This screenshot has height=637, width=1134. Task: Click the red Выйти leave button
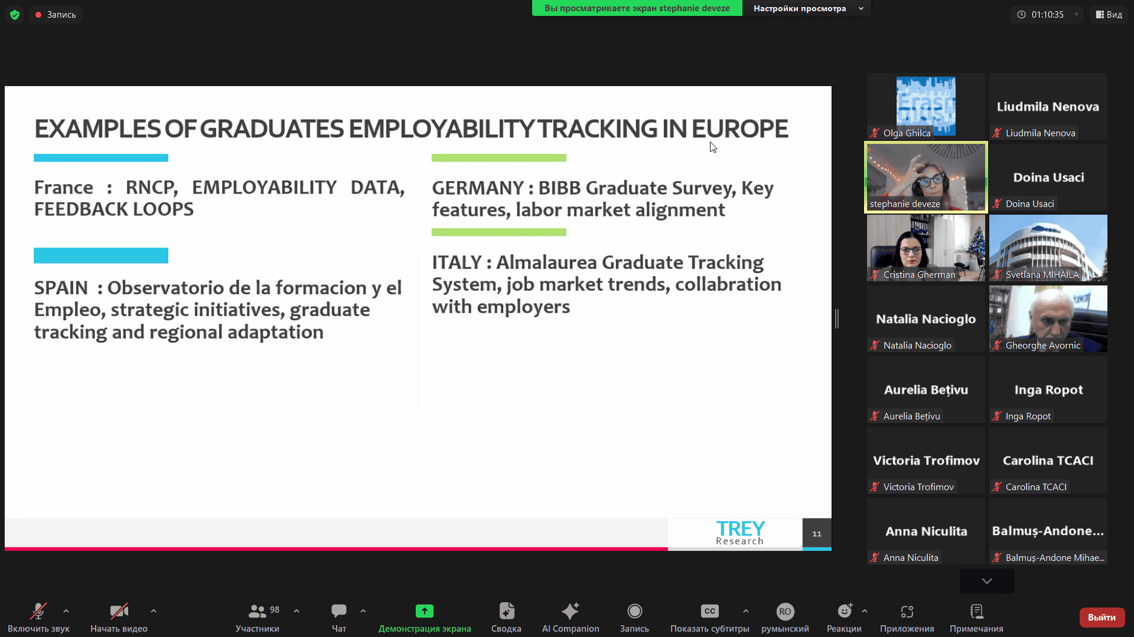coord(1102,617)
